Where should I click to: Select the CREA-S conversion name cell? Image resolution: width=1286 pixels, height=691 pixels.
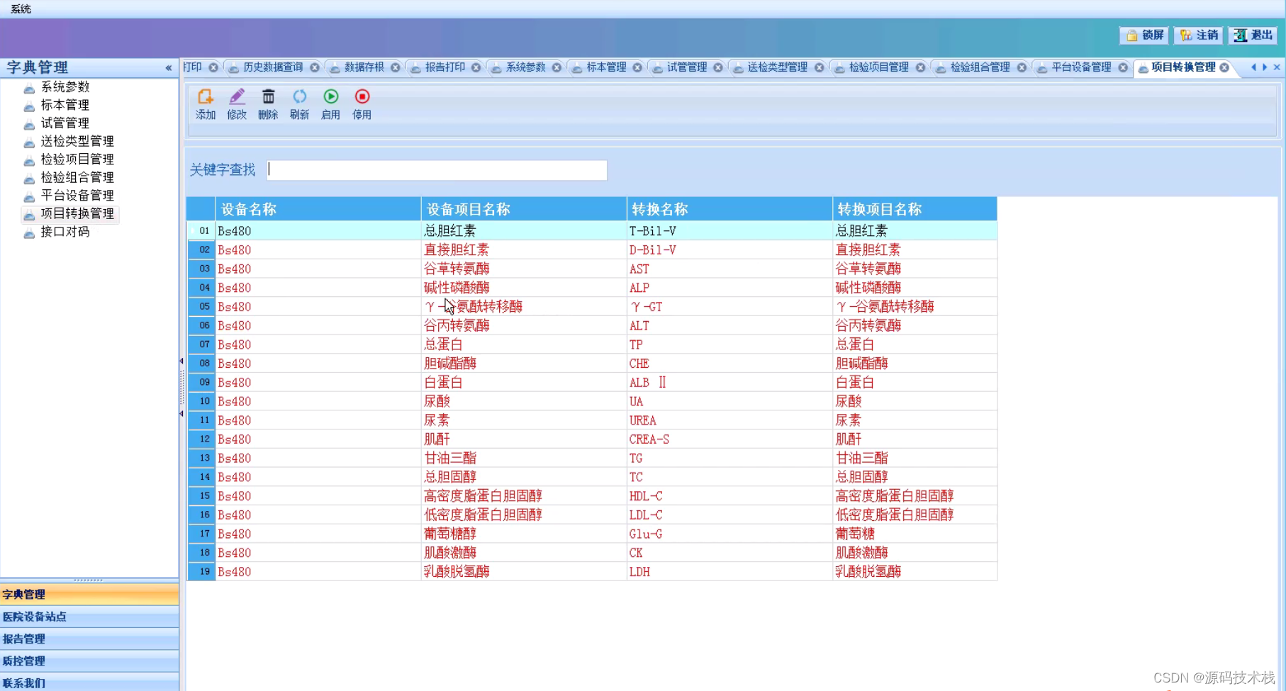click(x=729, y=439)
